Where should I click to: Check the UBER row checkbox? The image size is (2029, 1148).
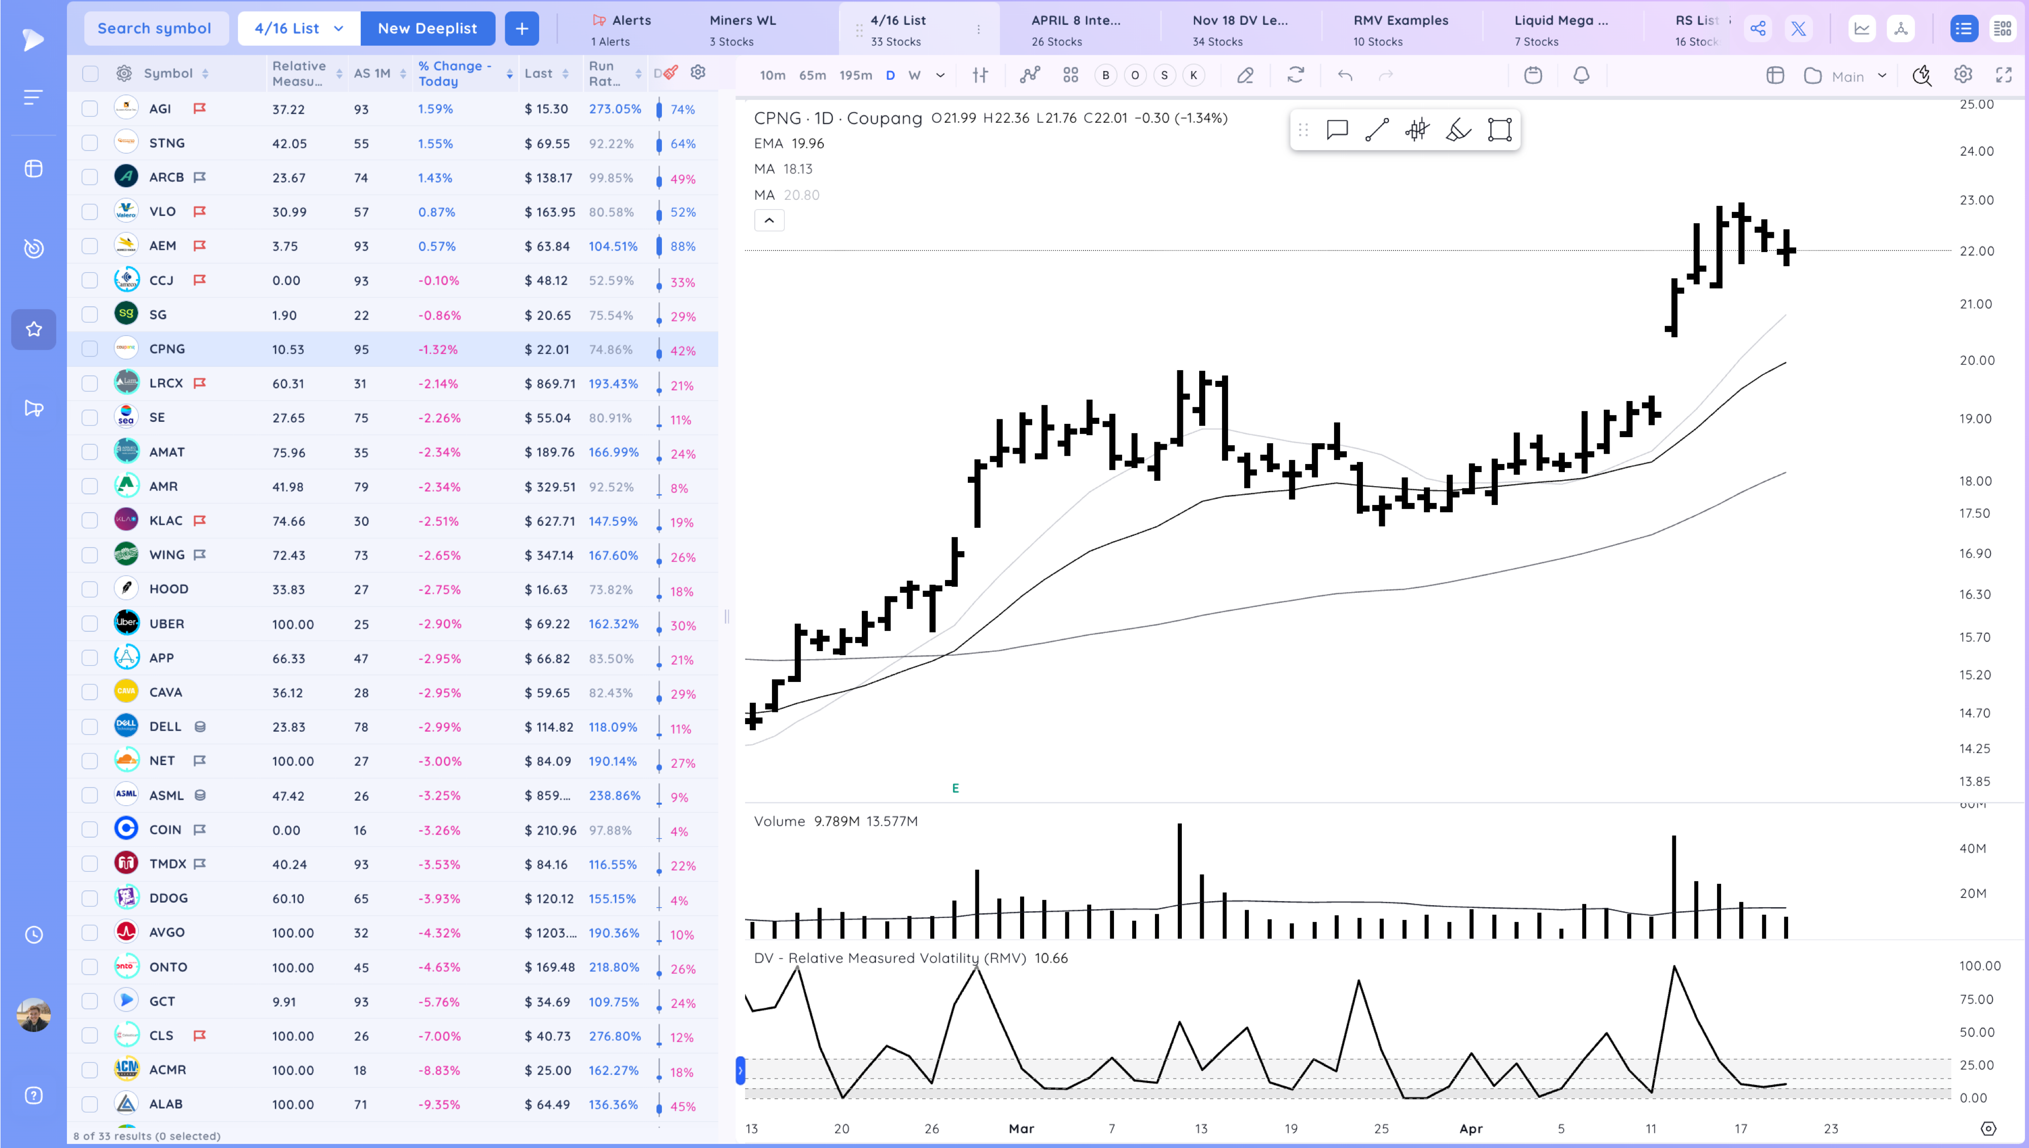pos(90,624)
